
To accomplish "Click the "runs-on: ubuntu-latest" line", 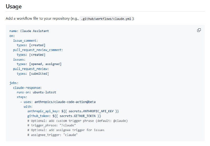I will (x=36, y=92).
